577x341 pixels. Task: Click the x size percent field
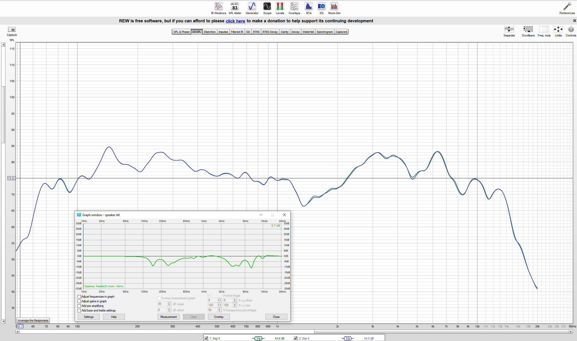click(213, 305)
